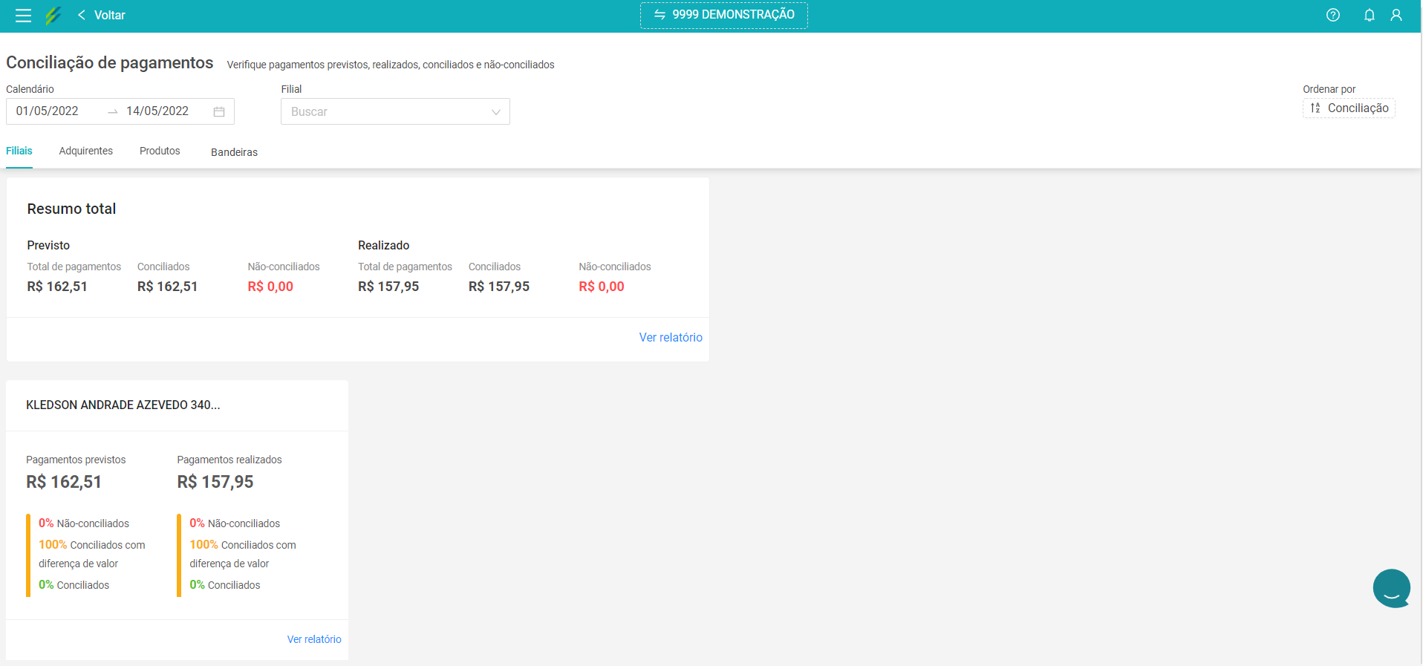Open the Filial Buscar dropdown
Viewport: 1423px width, 666px height.
(x=395, y=111)
